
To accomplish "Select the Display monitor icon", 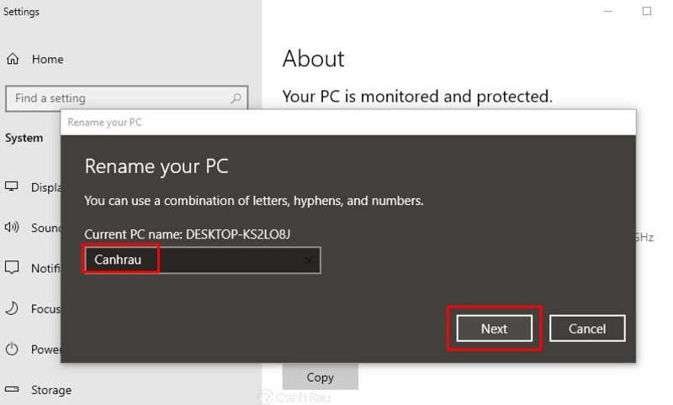I will pyautogui.click(x=12, y=187).
